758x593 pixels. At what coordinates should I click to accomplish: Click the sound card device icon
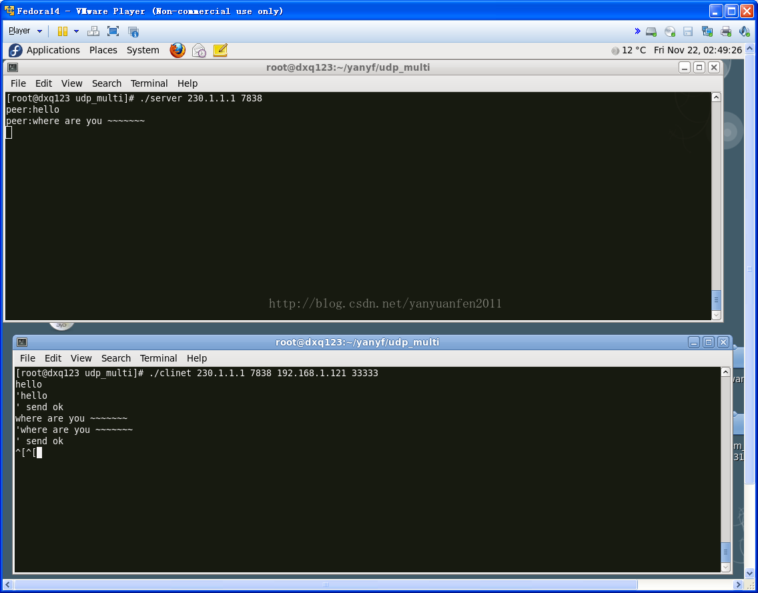coord(744,32)
